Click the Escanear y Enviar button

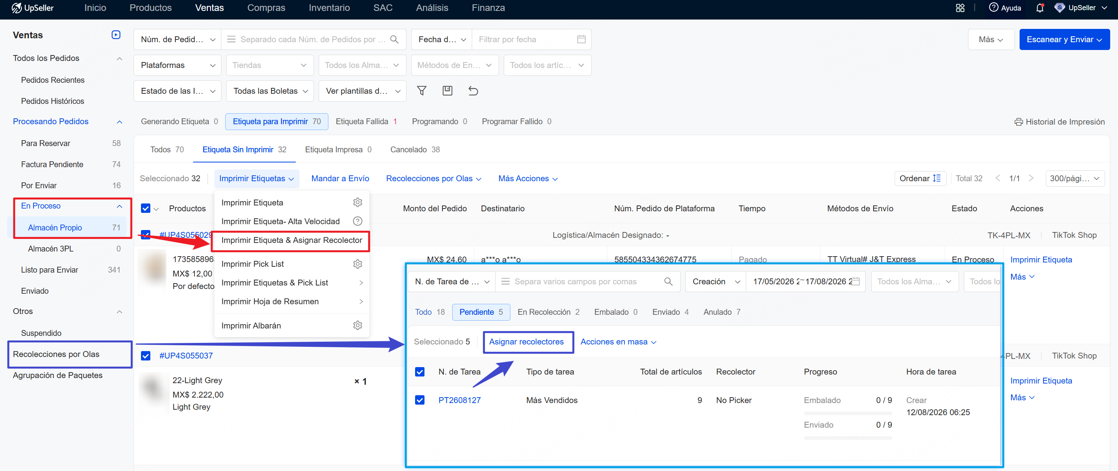pyautogui.click(x=1064, y=39)
